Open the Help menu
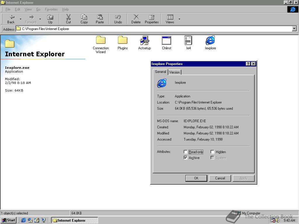Image resolution: width=299 pixels, height=224 pixels. (x=65, y=9)
